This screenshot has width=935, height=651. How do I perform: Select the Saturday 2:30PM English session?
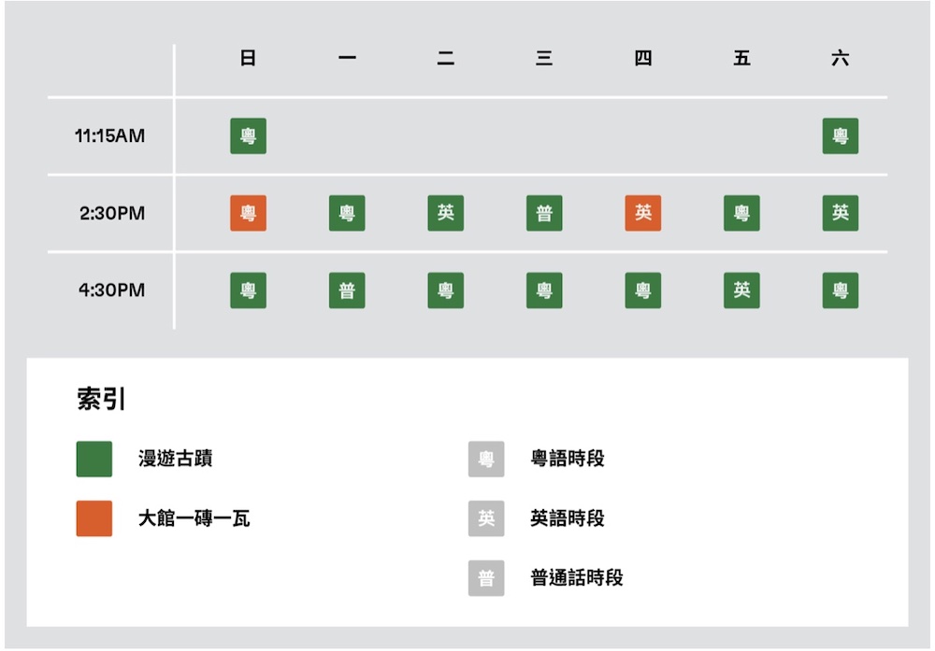[840, 213]
